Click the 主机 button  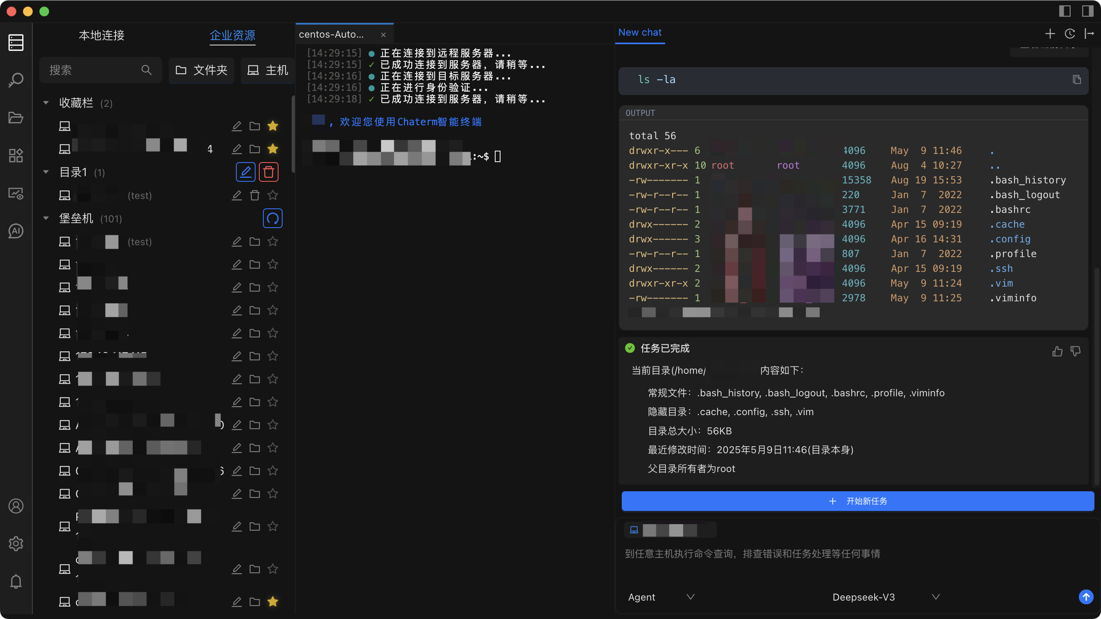pyautogui.click(x=268, y=70)
